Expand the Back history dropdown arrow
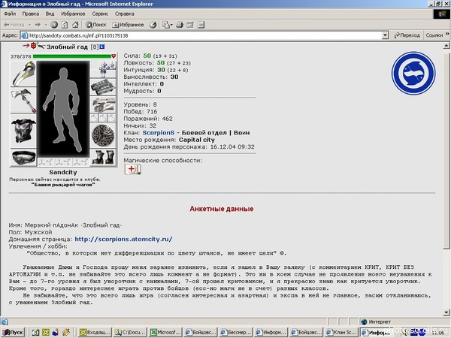 click(29, 25)
